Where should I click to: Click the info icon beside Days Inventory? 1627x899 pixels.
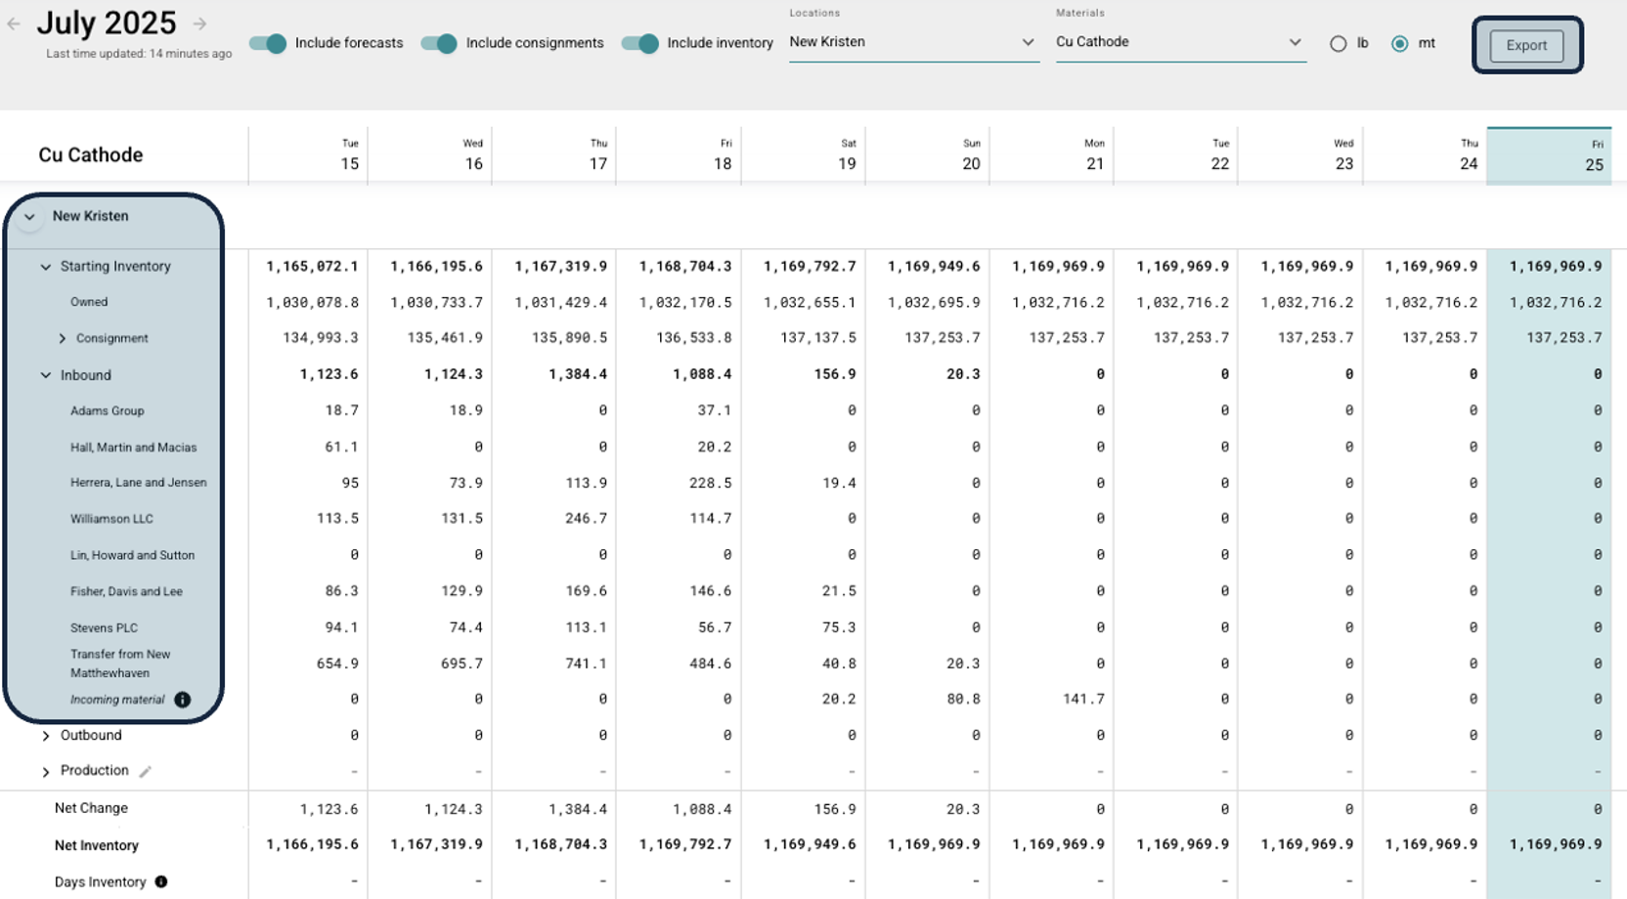click(161, 881)
